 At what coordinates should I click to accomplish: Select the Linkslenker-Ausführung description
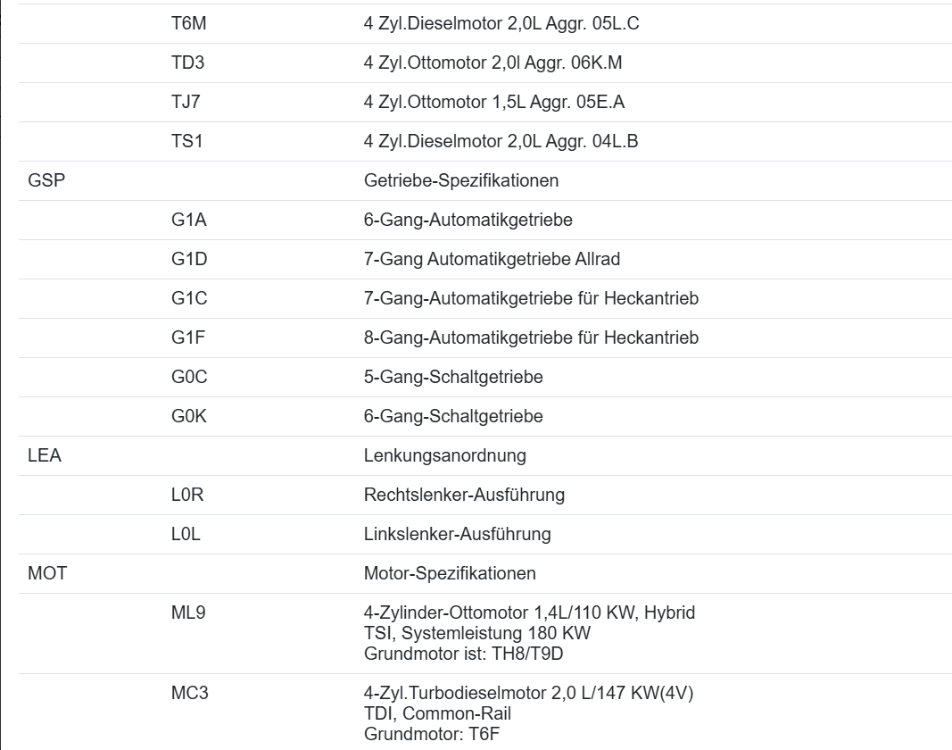pos(457,535)
